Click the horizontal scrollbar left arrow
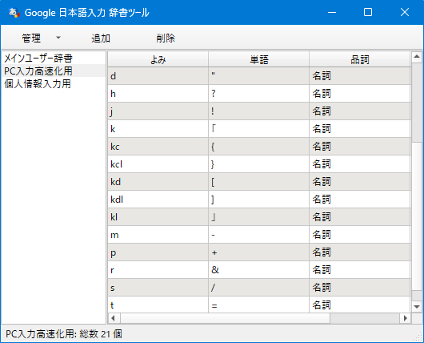The width and height of the screenshot is (424, 343). (x=114, y=318)
